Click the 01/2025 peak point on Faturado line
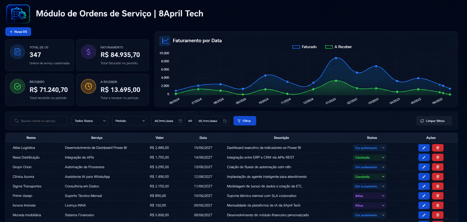The height and width of the screenshot is (222, 467). (x=336, y=58)
